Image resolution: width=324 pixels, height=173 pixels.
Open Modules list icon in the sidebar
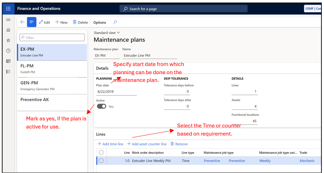[8, 71]
